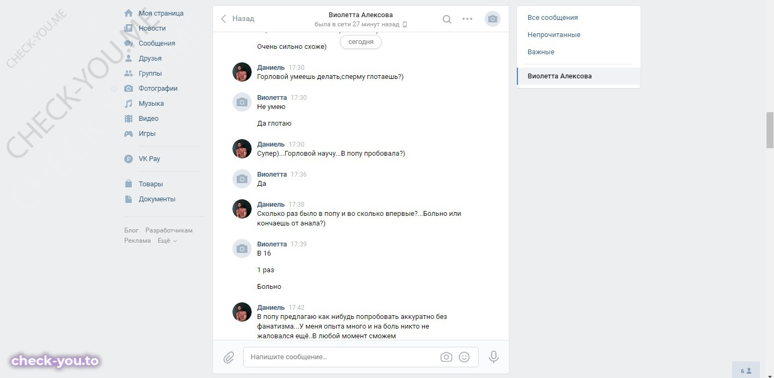This screenshot has height=378, width=774.
Task: Click the 17:36 message timestamp
Action: (x=299, y=175)
